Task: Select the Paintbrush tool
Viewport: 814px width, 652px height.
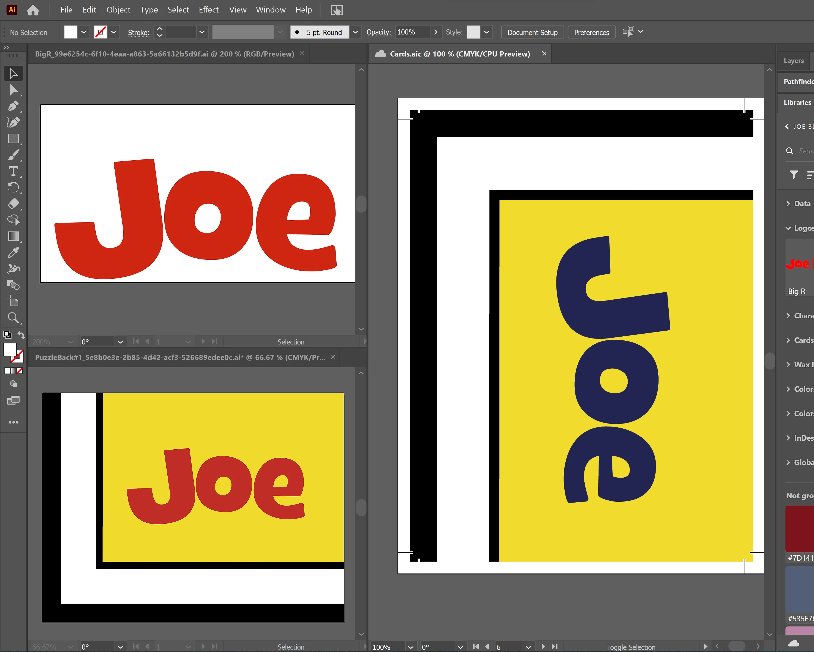Action: (13, 155)
